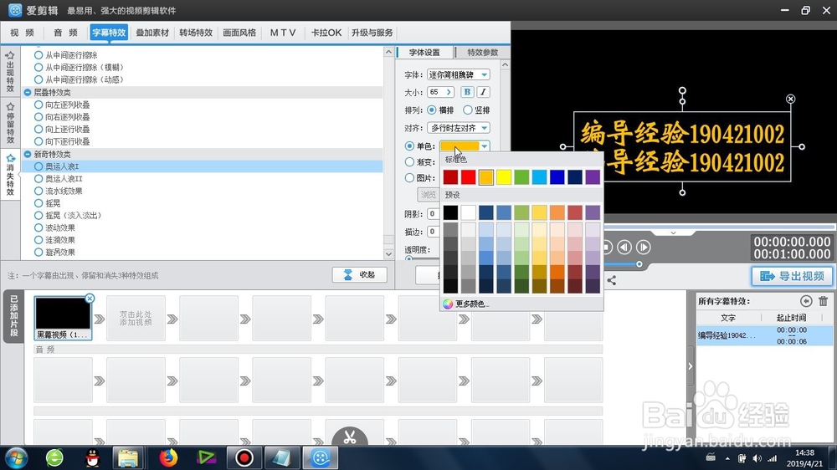Screen dimensions: 837x470
Task: Click 双击此处添加视频 placeholder slot
Action: pos(136,319)
